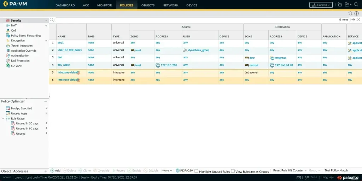Open the any1 rule
The width and height of the screenshot is (362, 181).
(60, 43)
